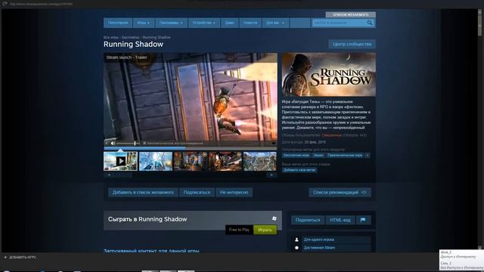Toggle fullscreen on the trailer player

point(274,143)
